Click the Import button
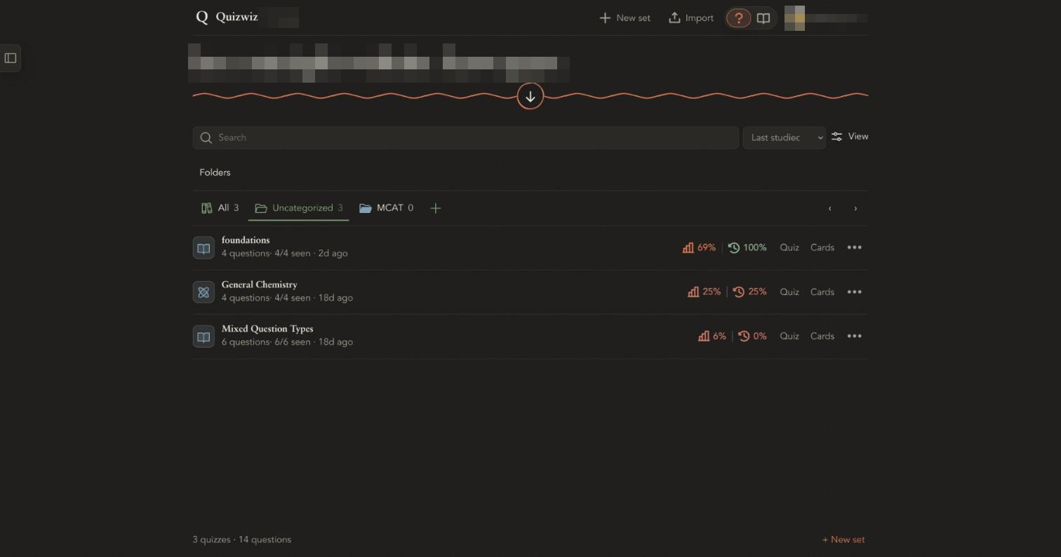Viewport: 1061px width, 557px height. [691, 18]
